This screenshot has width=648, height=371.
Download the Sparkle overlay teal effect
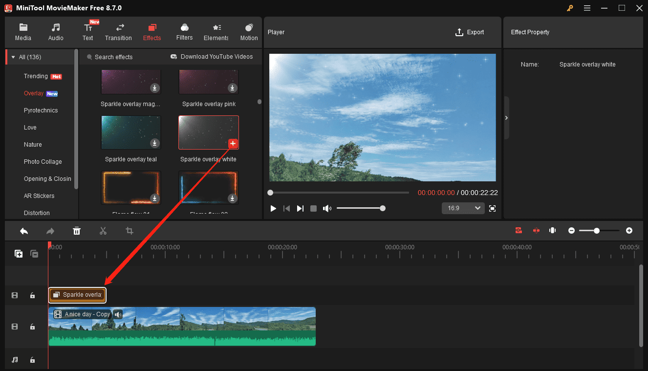pyautogui.click(x=154, y=143)
